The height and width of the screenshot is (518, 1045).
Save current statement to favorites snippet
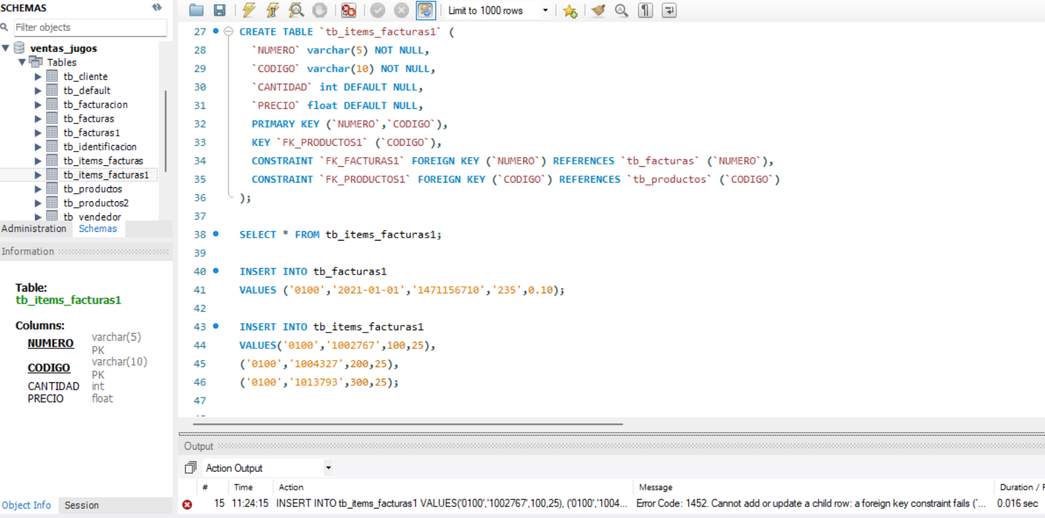pos(570,11)
